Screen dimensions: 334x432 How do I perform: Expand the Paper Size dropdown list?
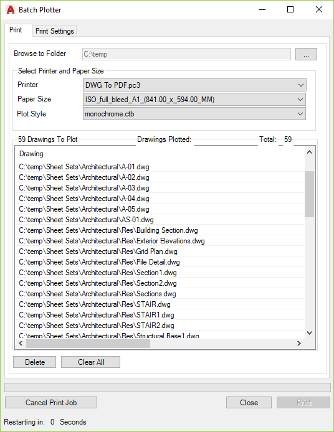click(x=194, y=100)
